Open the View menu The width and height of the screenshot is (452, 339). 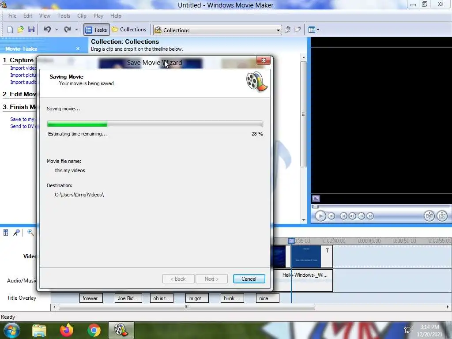point(45,16)
